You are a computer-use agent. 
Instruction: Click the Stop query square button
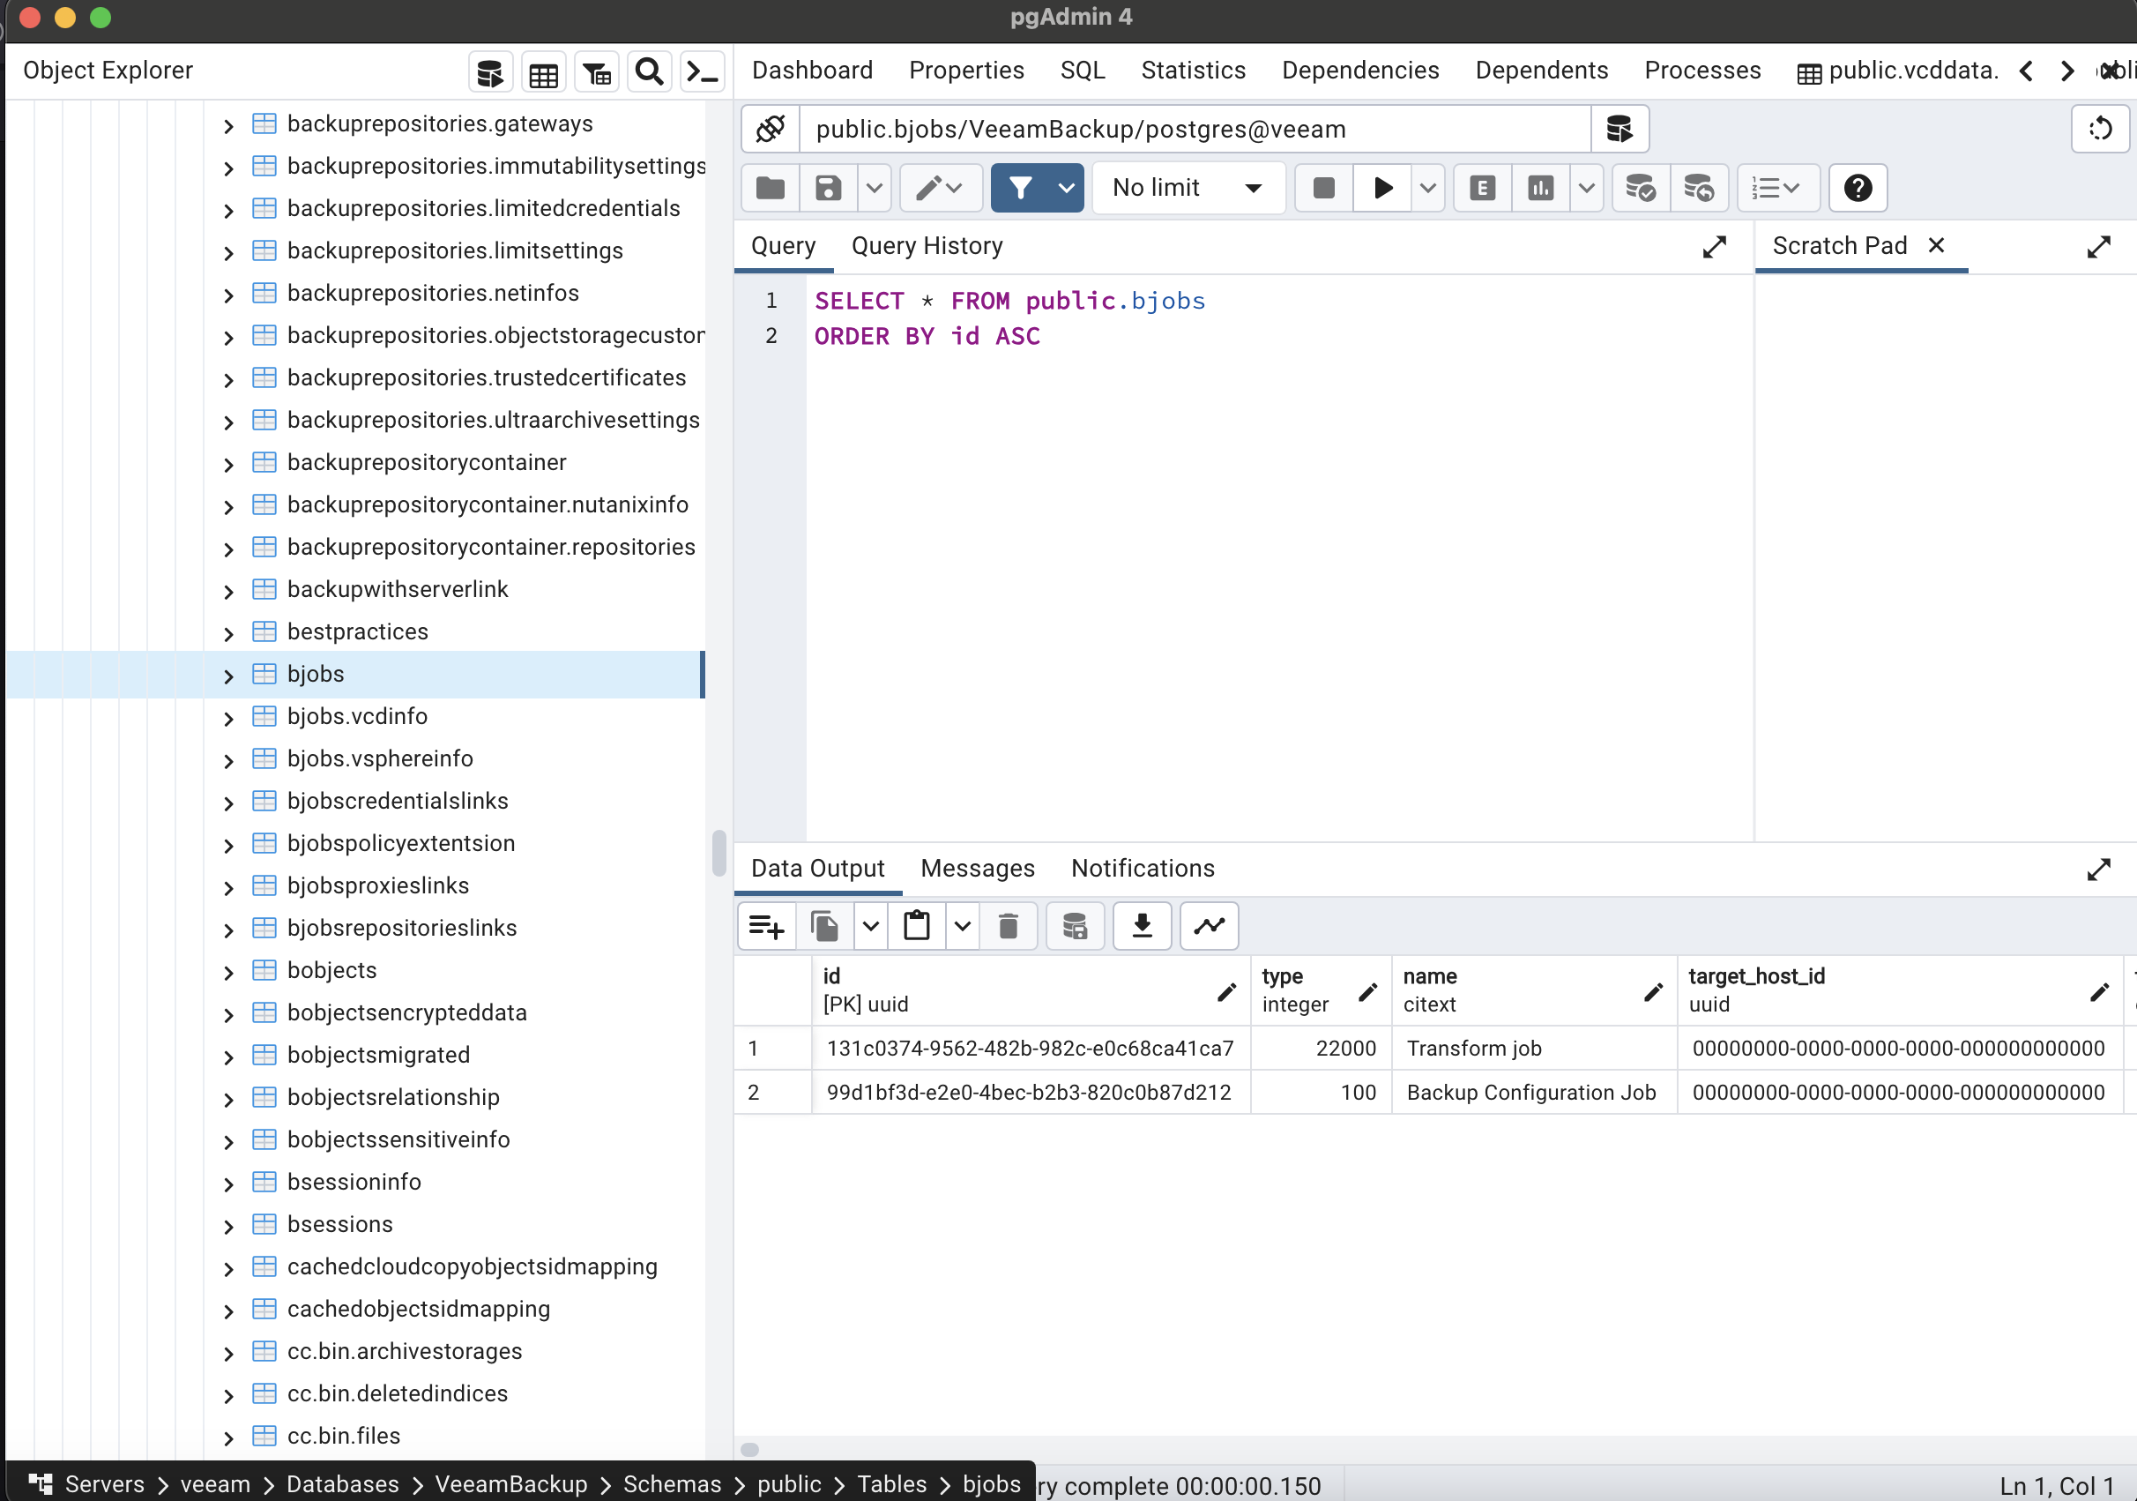(1323, 188)
